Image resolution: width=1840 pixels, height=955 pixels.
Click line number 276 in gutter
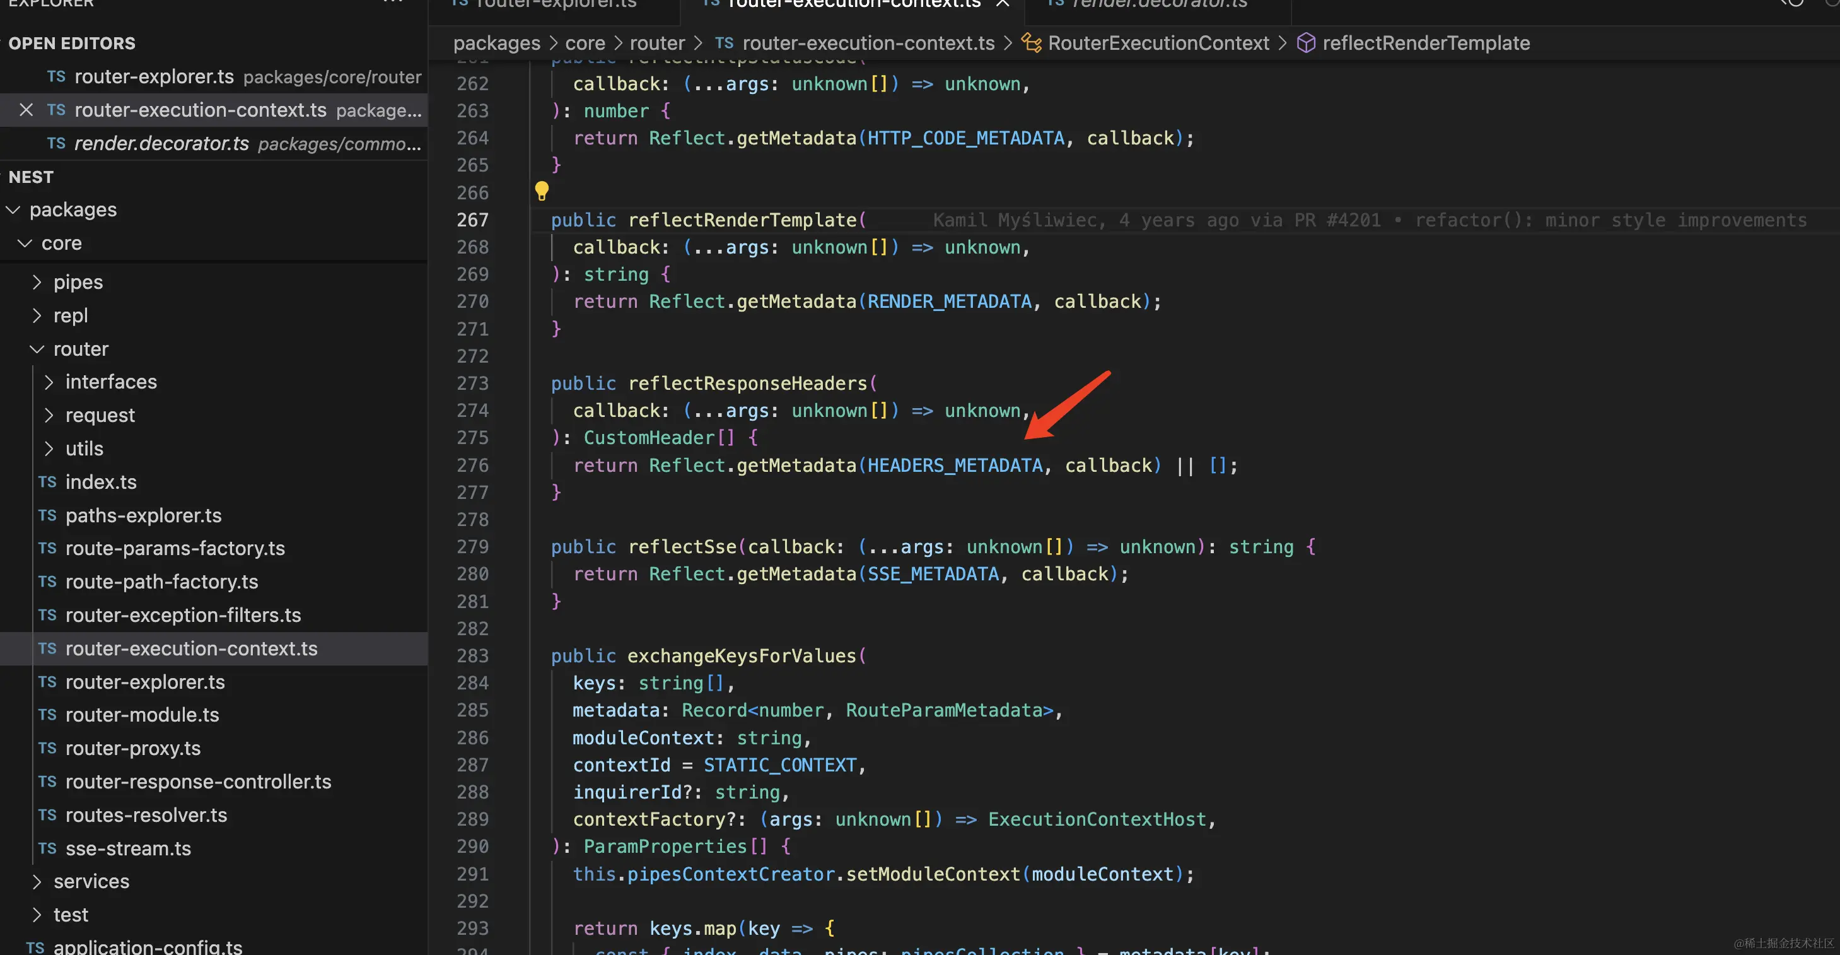coord(472,466)
